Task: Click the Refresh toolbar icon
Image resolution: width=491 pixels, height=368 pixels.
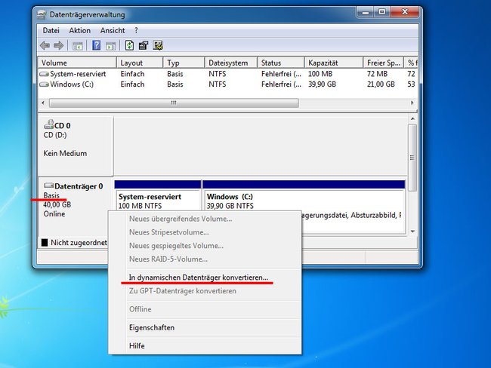Action: 129,45
